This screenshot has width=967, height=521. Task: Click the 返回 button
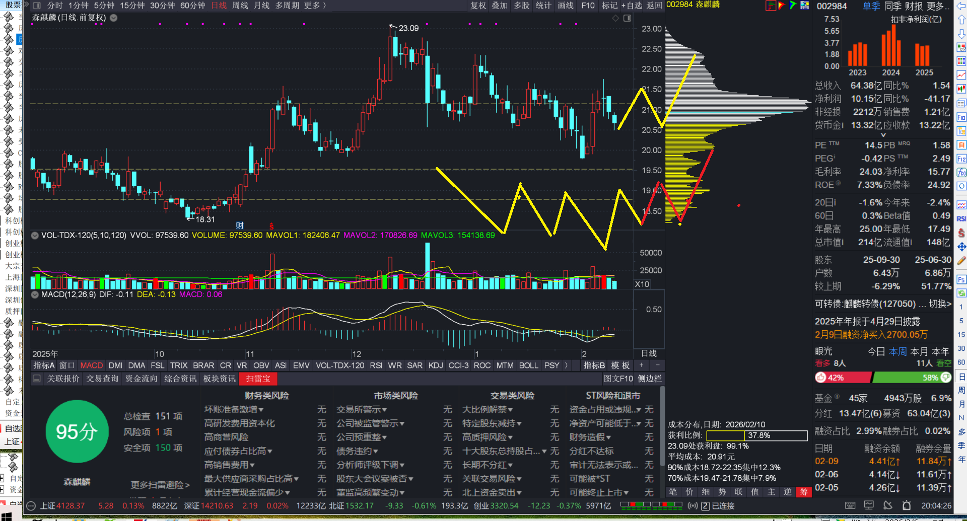654,6
